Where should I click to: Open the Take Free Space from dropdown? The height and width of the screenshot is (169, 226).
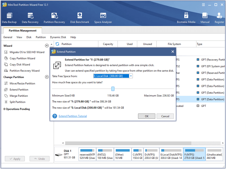tap(131, 76)
